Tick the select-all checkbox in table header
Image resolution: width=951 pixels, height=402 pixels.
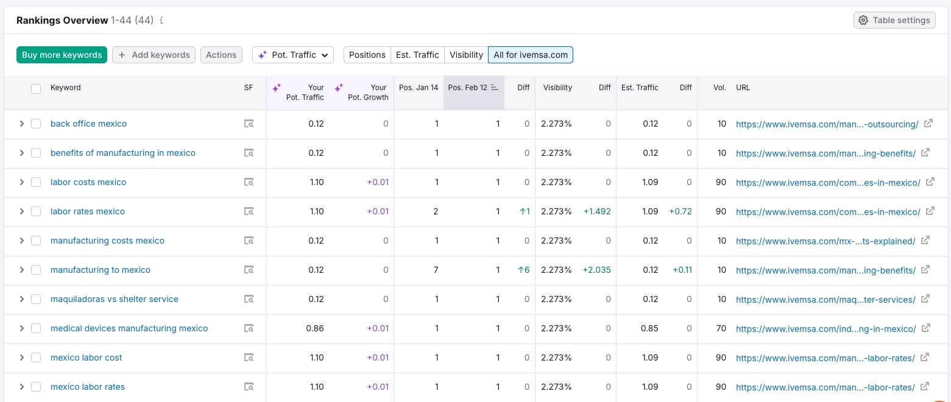tap(36, 88)
